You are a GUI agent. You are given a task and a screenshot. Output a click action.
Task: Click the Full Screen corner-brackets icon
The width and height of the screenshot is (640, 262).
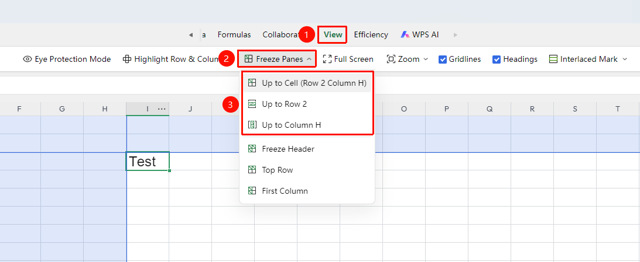327,59
